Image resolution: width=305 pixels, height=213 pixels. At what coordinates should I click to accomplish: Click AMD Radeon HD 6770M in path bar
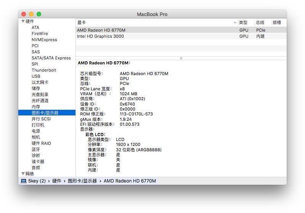coord(130,181)
